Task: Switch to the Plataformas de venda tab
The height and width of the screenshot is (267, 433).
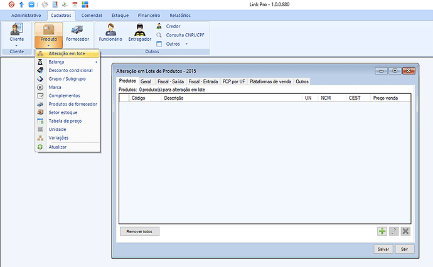Action: tap(270, 81)
